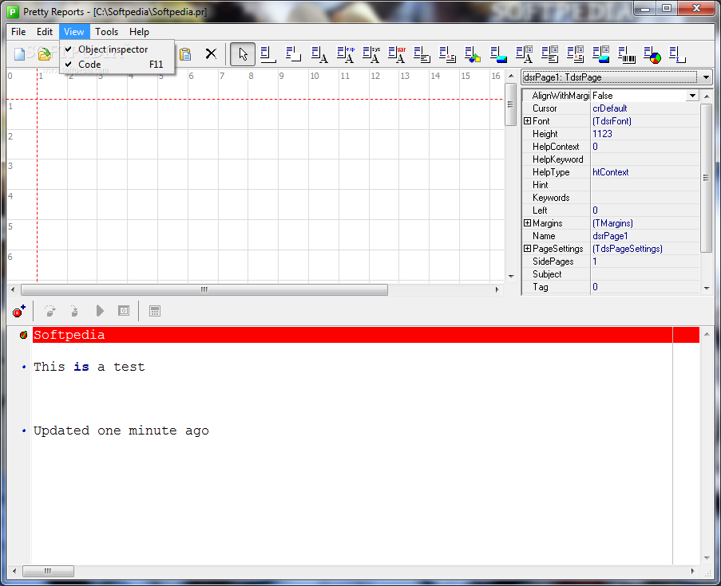
Task: Select the Height property value 1123
Action: click(644, 134)
